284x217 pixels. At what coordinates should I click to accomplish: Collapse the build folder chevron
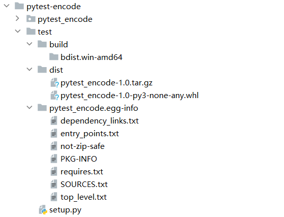click(x=29, y=44)
